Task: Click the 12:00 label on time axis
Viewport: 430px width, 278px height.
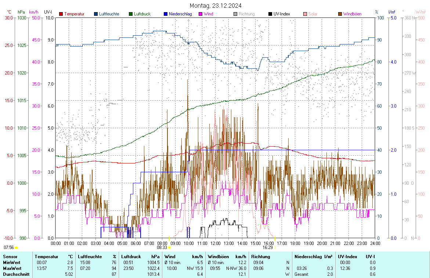Action: click(215, 243)
